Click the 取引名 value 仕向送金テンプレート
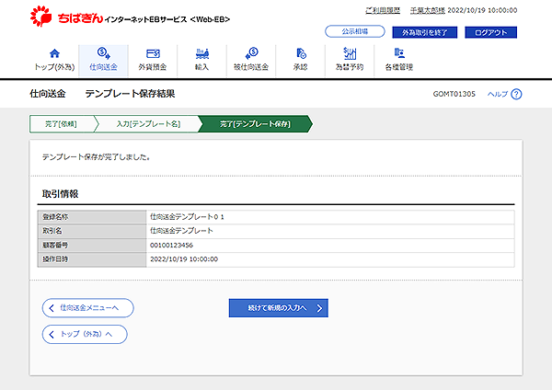This screenshot has width=552, height=390. point(181,231)
